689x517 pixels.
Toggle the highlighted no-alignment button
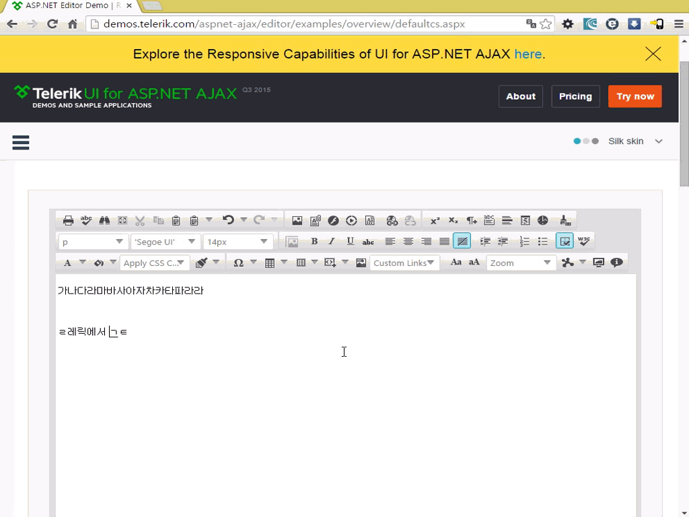[462, 241]
